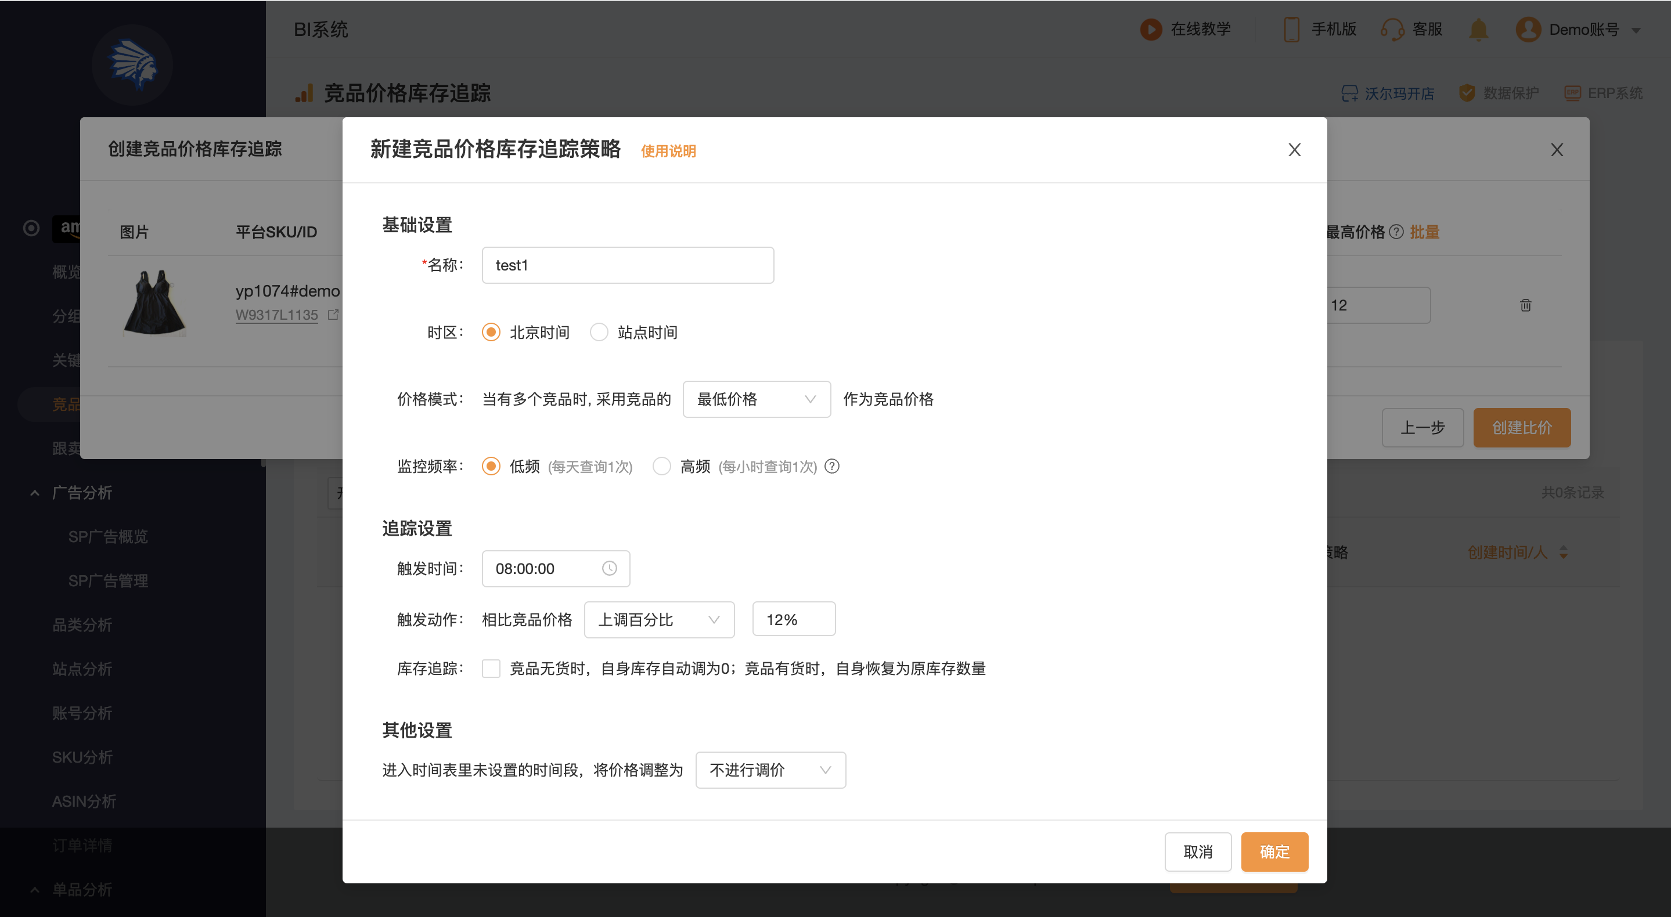Click the 12% percentage input field
1671x917 pixels.
(793, 619)
